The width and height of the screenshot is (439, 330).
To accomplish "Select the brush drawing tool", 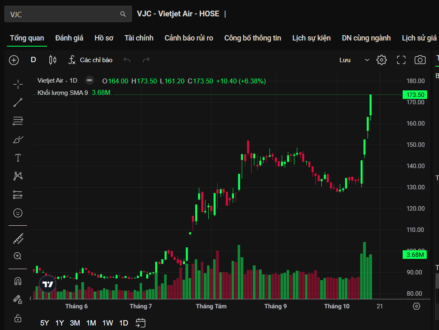I will tap(18, 140).
